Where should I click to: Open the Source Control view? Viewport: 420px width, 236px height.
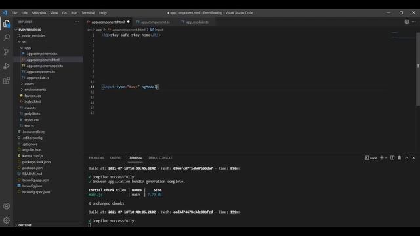(x=7, y=52)
